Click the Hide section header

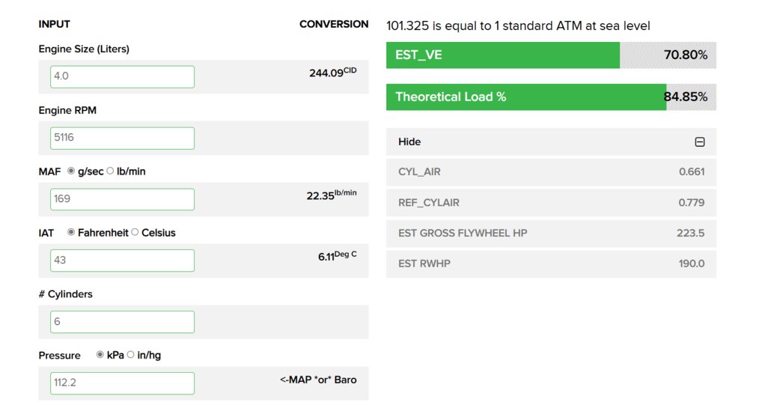pyautogui.click(x=551, y=142)
